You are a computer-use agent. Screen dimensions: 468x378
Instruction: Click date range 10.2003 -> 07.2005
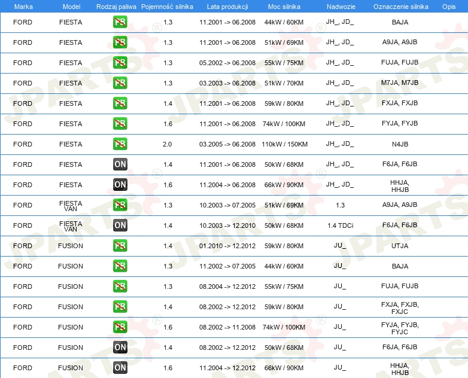[227, 205]
